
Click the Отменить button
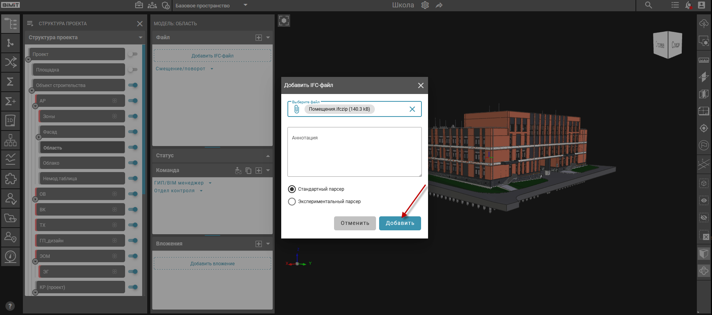[x=355, y=223]
